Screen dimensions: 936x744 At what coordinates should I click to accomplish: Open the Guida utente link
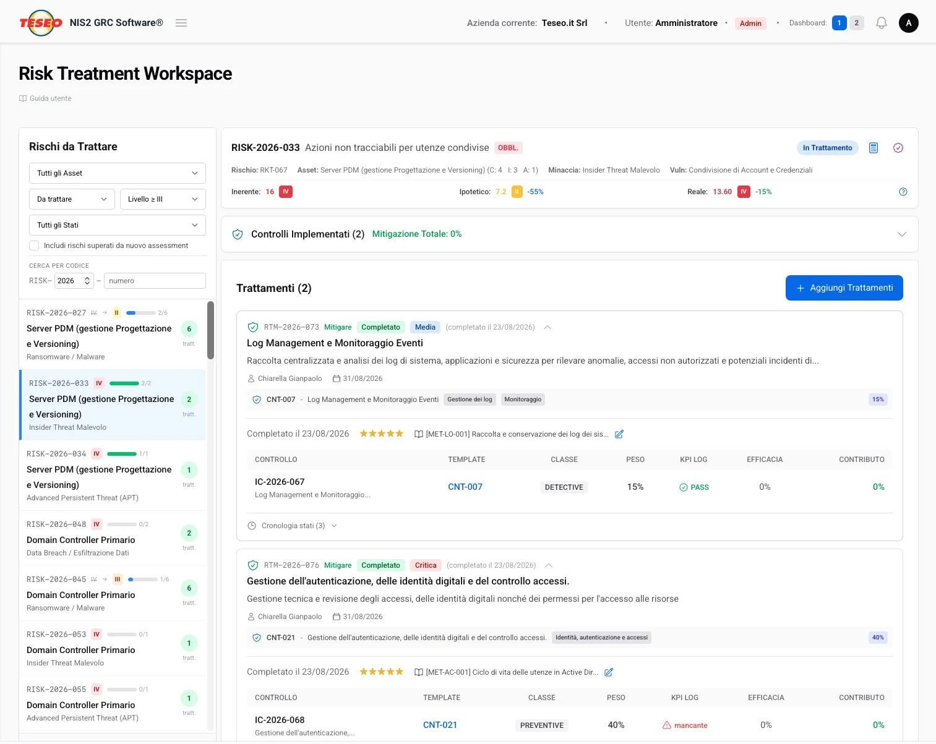pyautogui.click(x=45, y=98)
